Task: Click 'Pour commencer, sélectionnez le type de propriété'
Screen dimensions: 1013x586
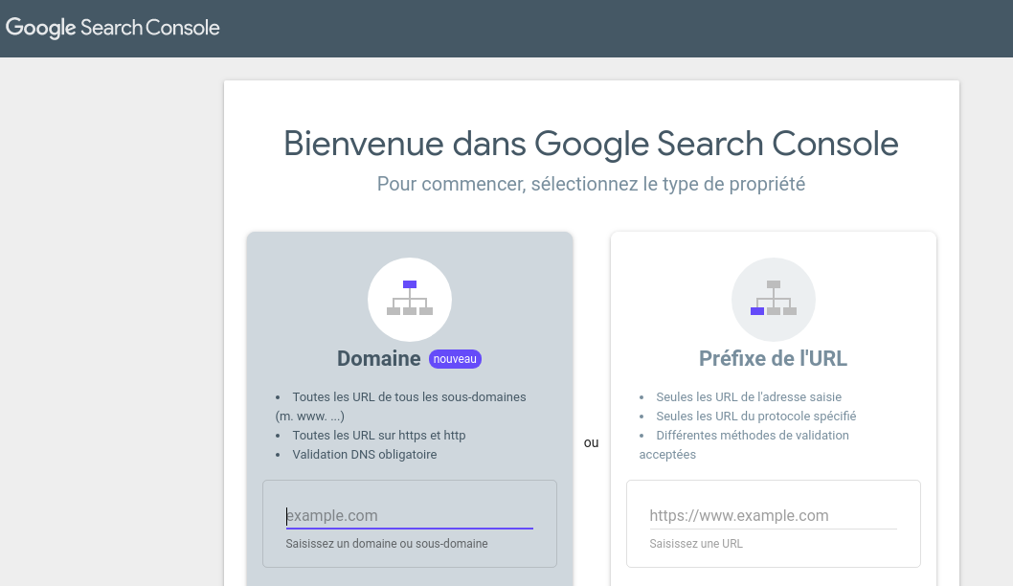Action: tap(591, 184)
